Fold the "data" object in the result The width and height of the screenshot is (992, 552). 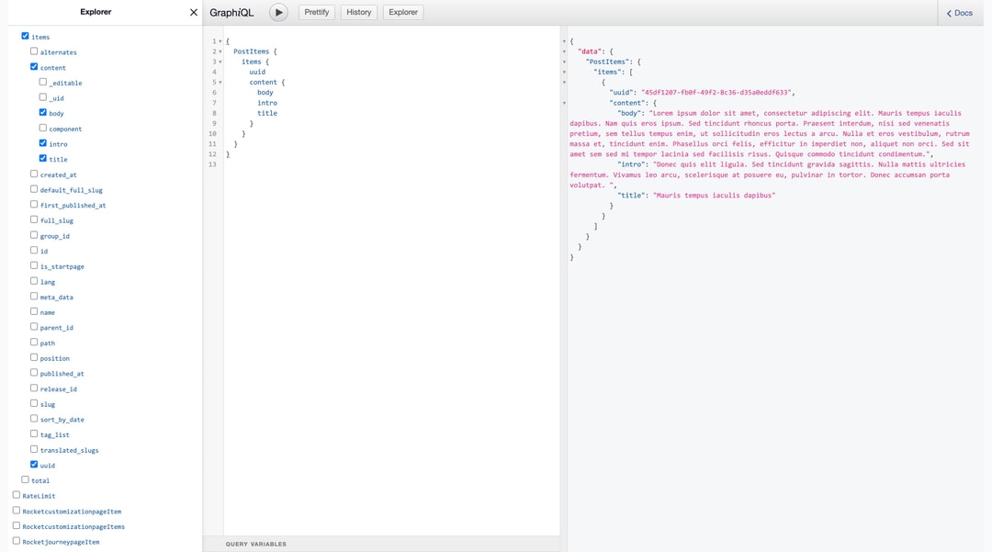564,51
